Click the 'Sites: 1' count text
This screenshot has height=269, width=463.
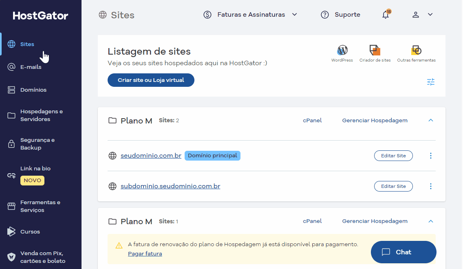[169, 221]
